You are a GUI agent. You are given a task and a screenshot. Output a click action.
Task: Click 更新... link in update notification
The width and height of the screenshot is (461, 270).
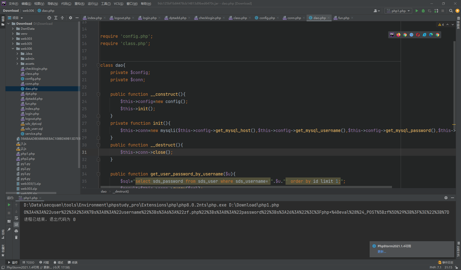(x=382, y=252)
